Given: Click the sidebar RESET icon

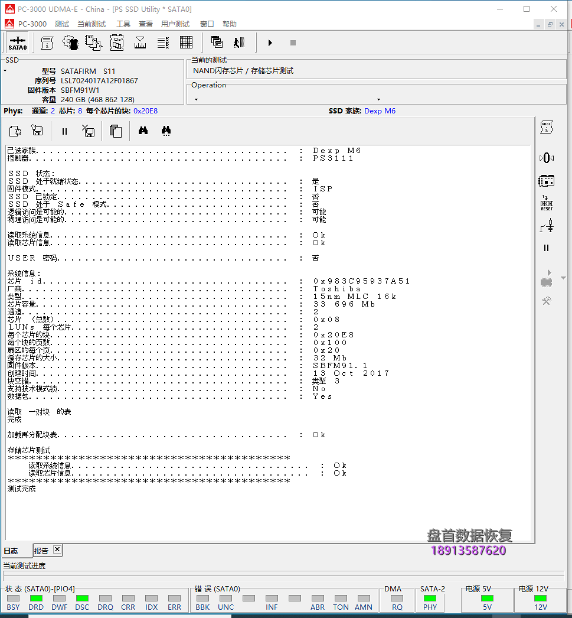Looking at the screenshot, I should [x=547, y=203].
